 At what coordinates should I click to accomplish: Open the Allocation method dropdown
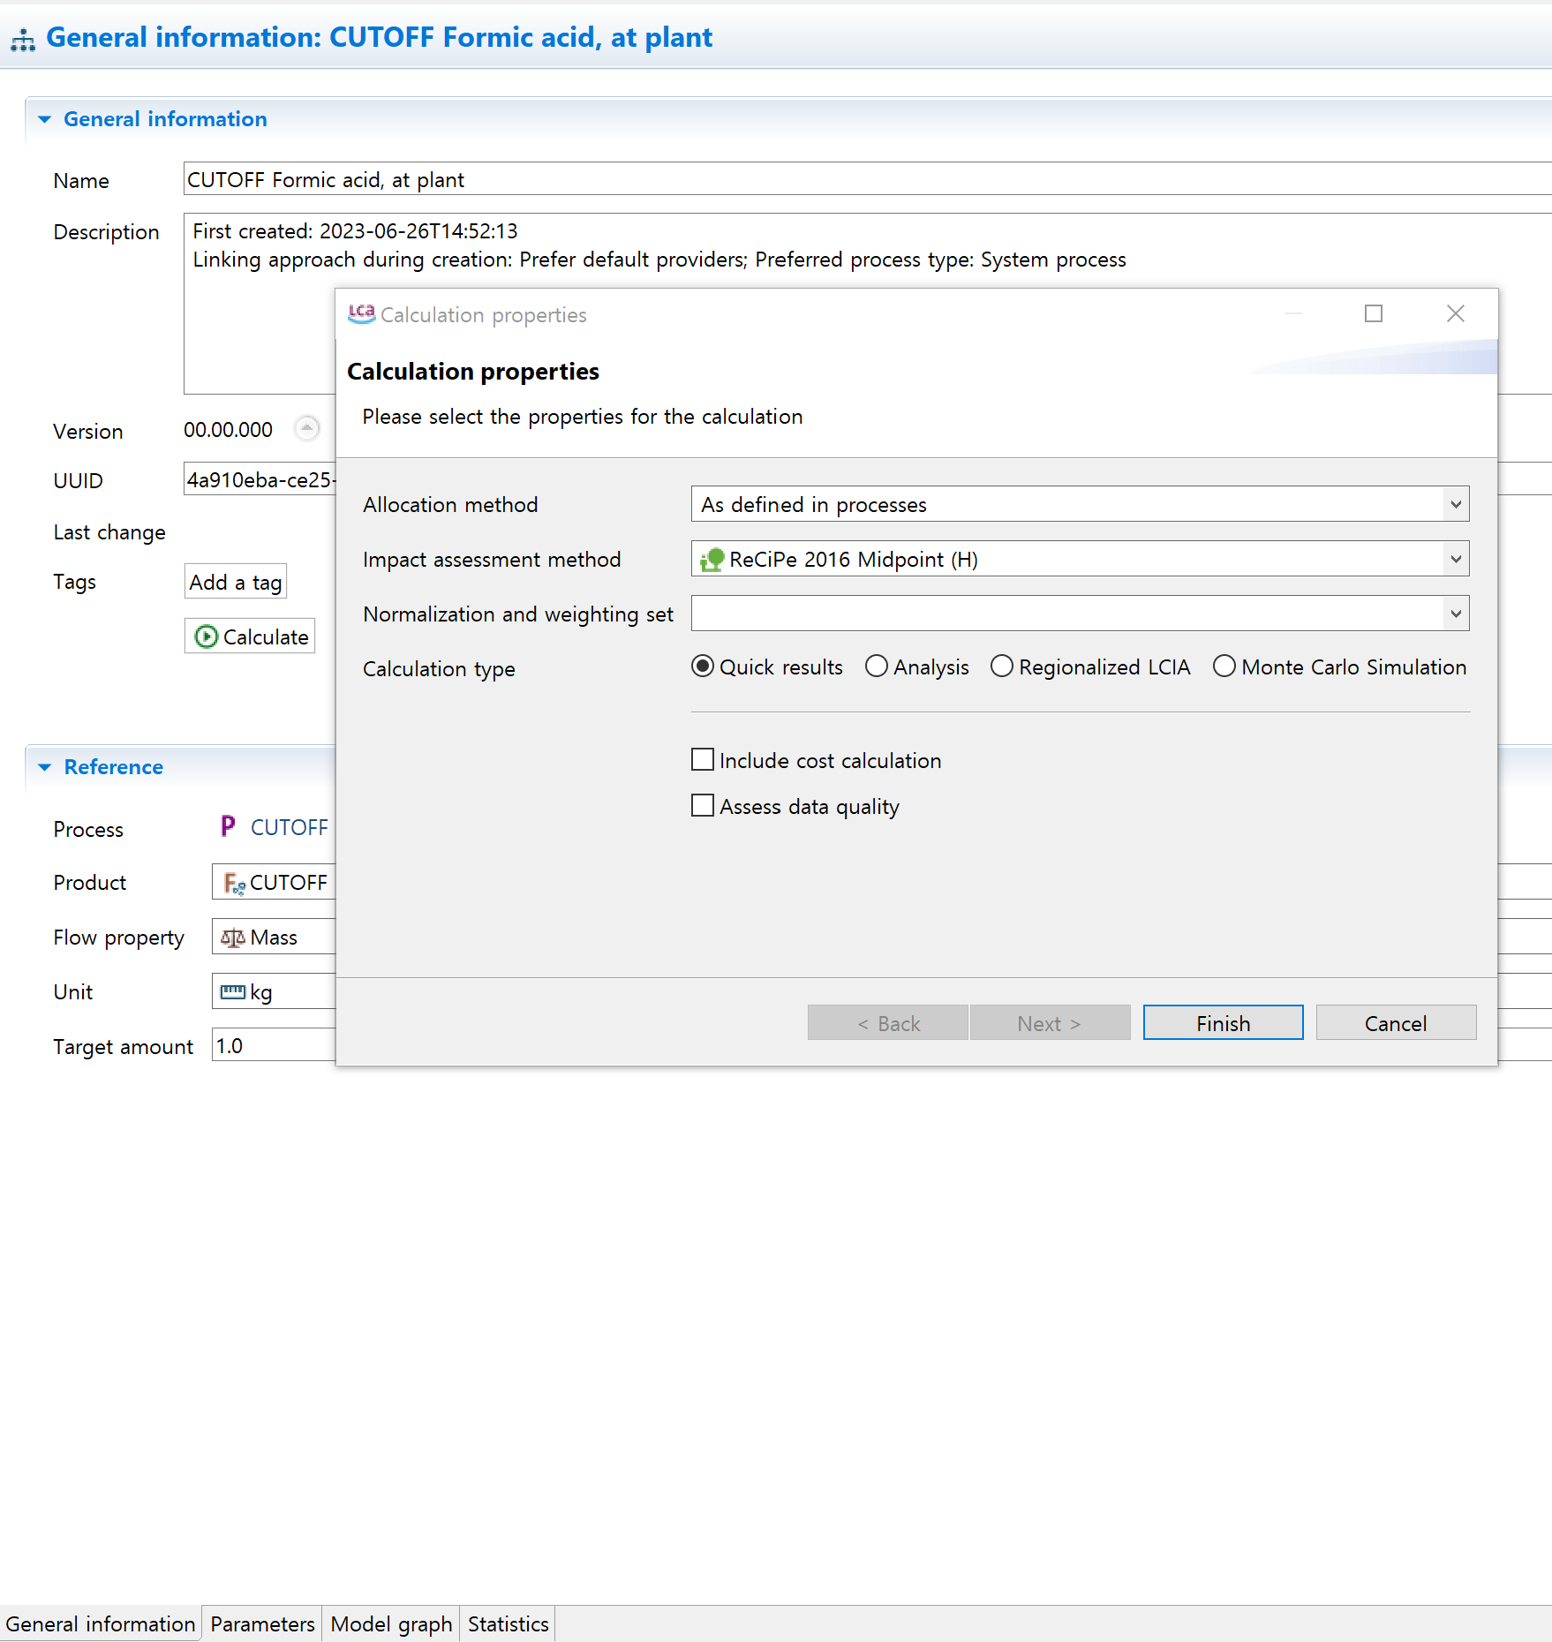pyautogui.click(x=1455, y=505)
